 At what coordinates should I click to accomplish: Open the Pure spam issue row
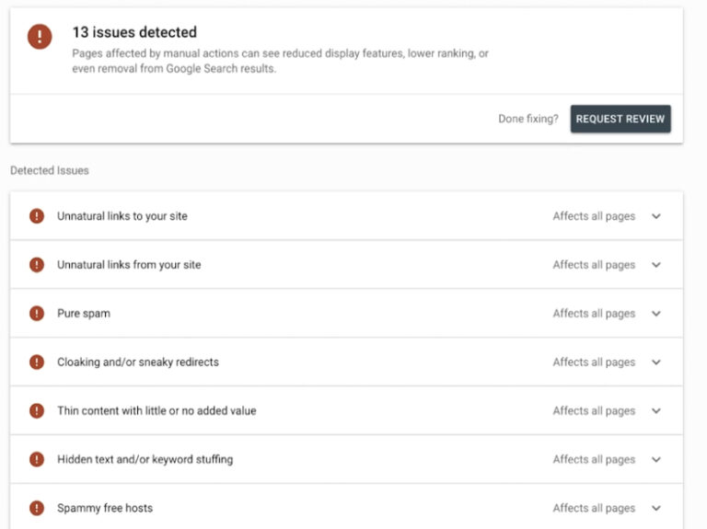point(346,313)
